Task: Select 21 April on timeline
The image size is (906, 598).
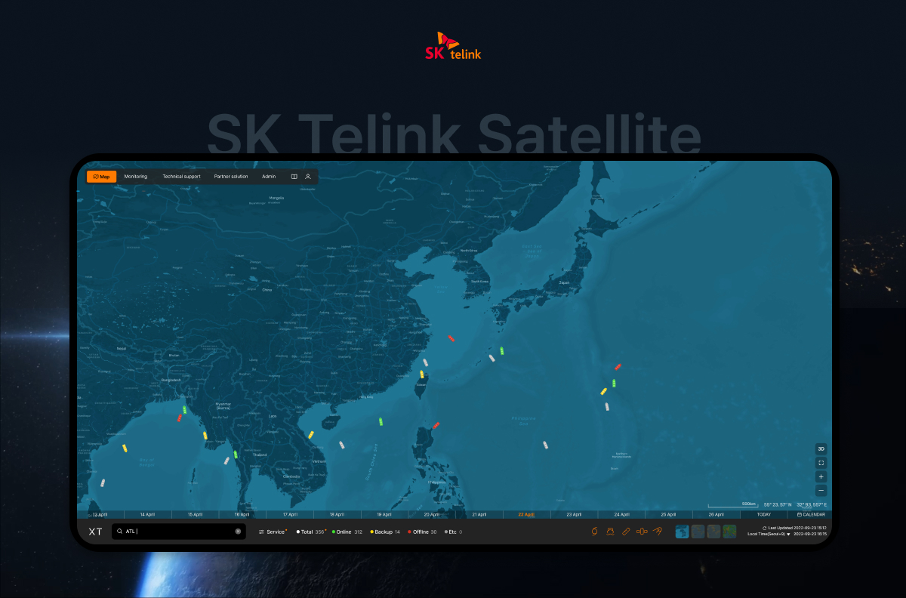Action: point(479,514)
